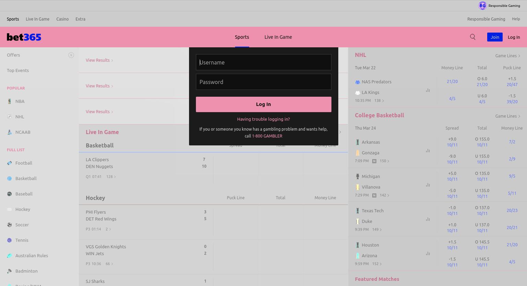527x286 pixels.
Task: Select NHL icon in Popular list
Action: (9, 117)
